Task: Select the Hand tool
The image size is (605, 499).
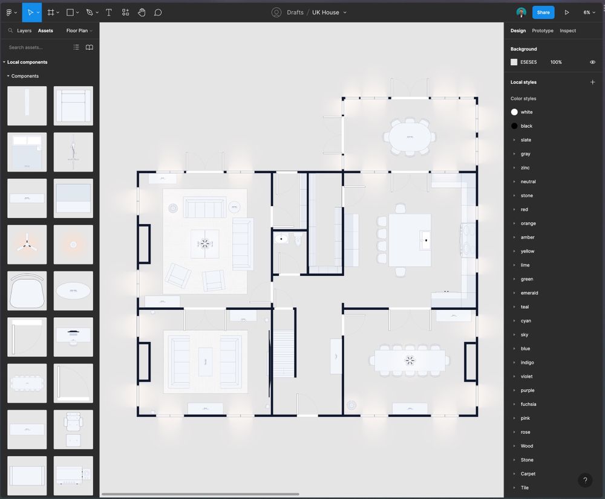Action: (142, 12)
